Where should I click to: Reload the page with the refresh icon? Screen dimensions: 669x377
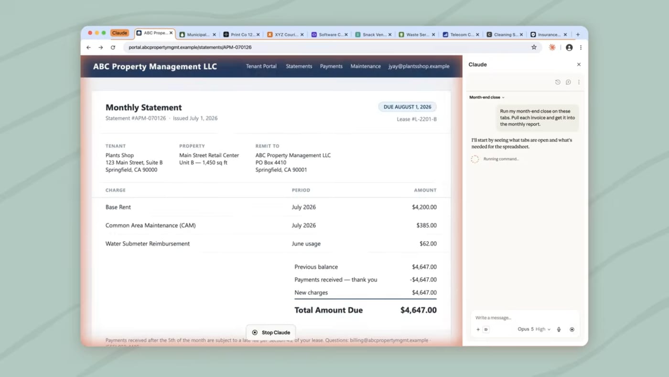pos(113,47)
